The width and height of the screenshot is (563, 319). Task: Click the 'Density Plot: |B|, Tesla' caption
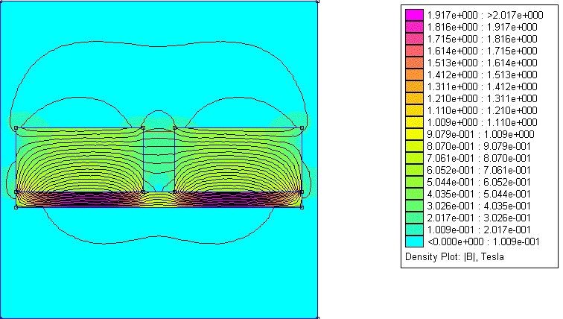coord(454,257)
